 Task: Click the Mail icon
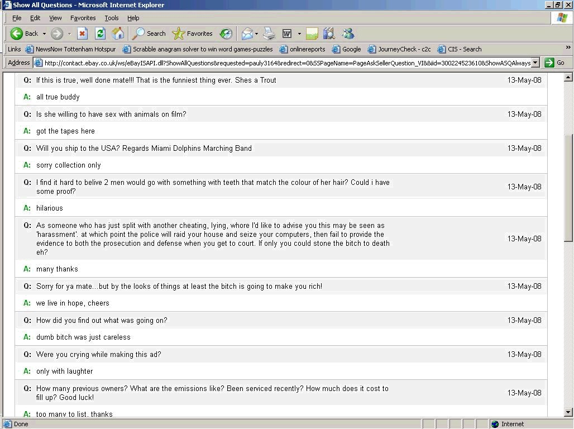(247, 34)
